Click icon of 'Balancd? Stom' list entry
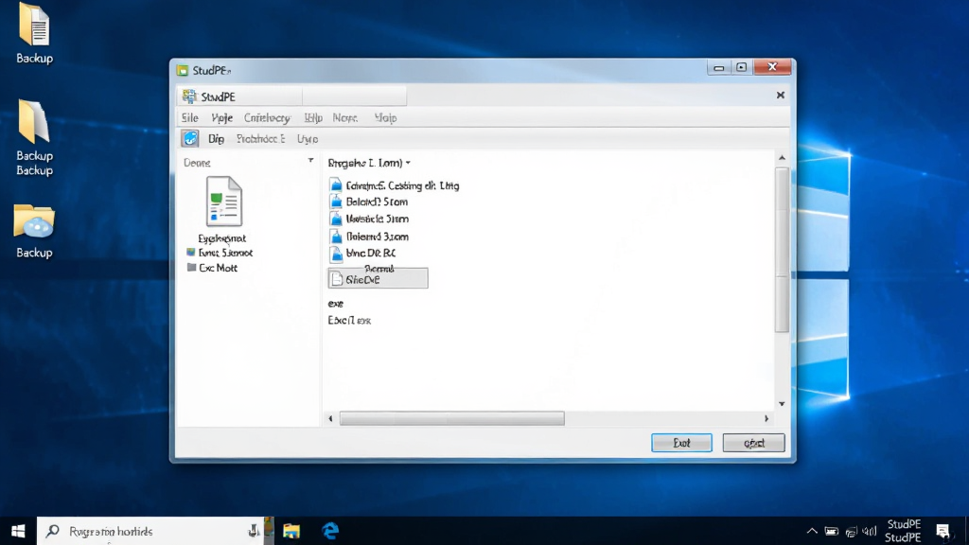Image resolution: width=969 pixels, height=545 pixels. pos(336,202)
